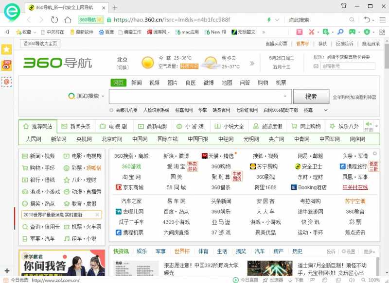Collapse the bookmarks sidebar arrow
The image size is (389, 283).
tap(7, 32)
